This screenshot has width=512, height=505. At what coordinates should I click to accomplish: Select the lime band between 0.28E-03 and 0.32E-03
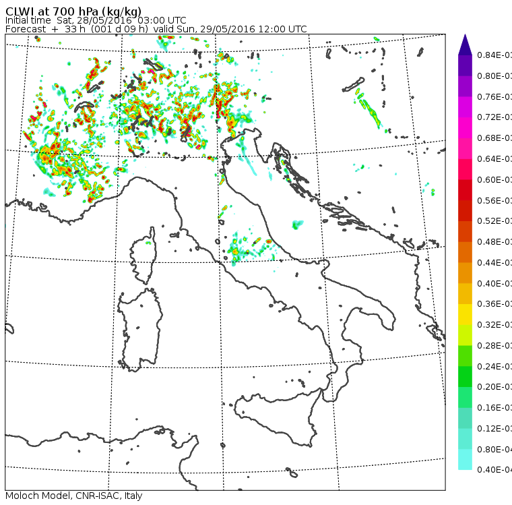coord(465,335)
